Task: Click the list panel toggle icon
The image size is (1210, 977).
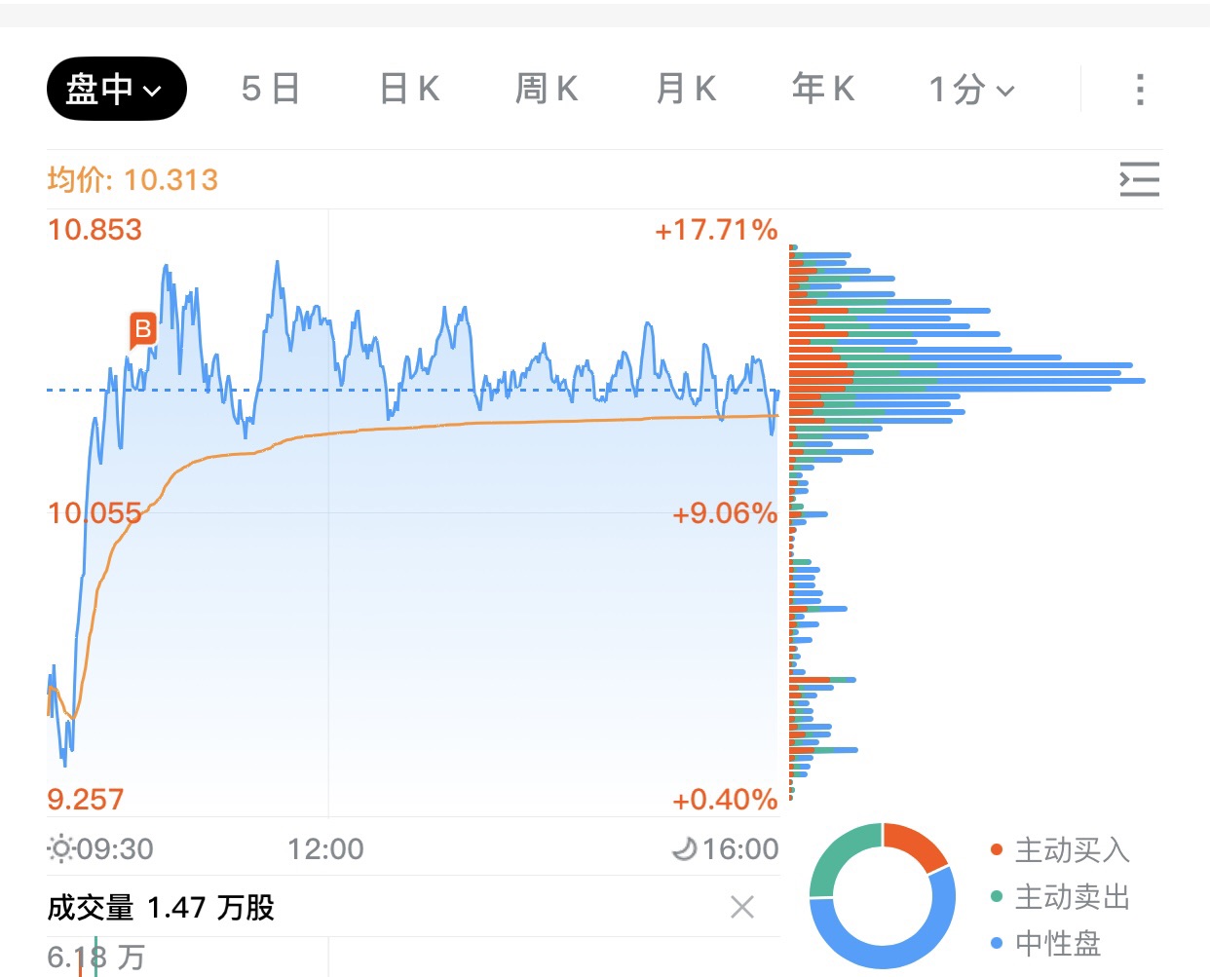Action: (1139, 179)
